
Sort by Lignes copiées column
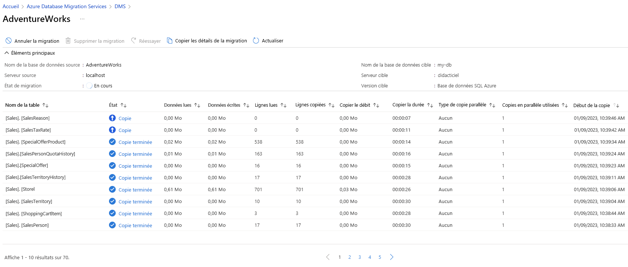click(x=331, y=105)
